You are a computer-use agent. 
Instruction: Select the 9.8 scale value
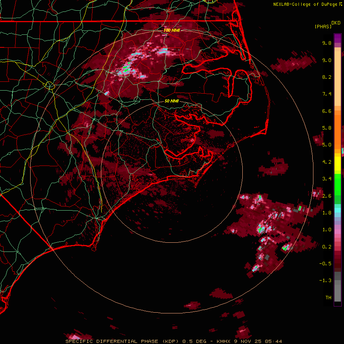tap(327, 43)
